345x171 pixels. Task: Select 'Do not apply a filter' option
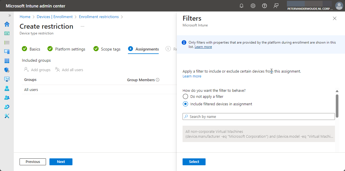185,97
